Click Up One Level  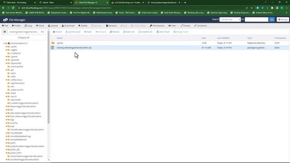coord(73,32)
